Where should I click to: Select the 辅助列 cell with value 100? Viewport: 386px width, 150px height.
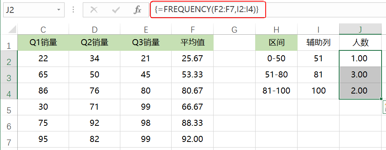pyautogui.click(x=318, y=91)
